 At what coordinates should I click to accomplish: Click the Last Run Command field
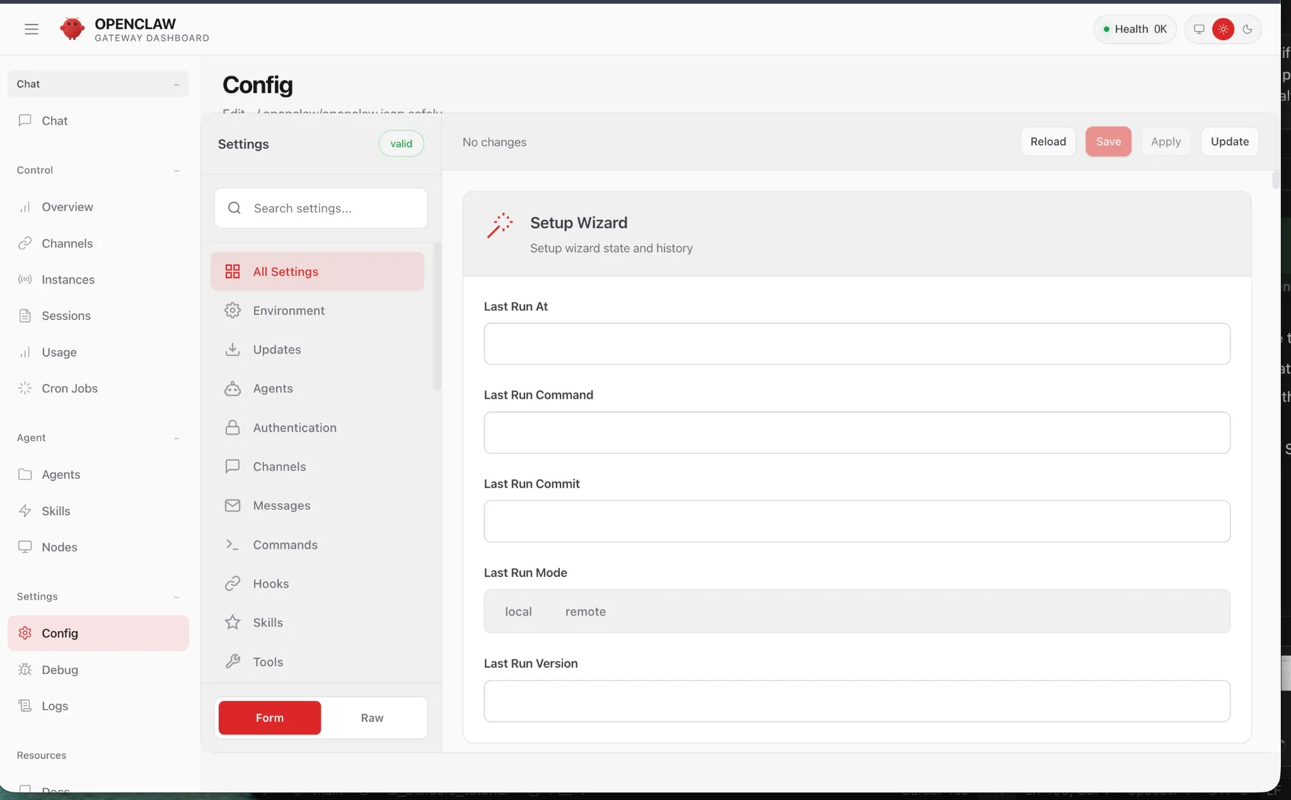coord(857,433)
